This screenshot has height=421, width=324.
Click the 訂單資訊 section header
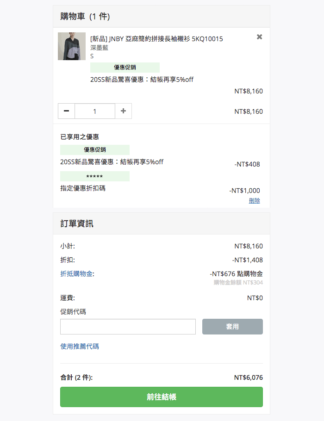point(77,223)
